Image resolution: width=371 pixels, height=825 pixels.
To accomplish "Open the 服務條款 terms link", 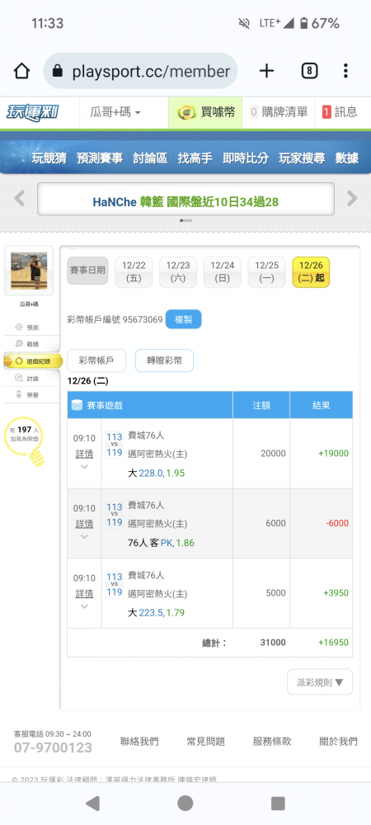I will click(x=272, y=742).
